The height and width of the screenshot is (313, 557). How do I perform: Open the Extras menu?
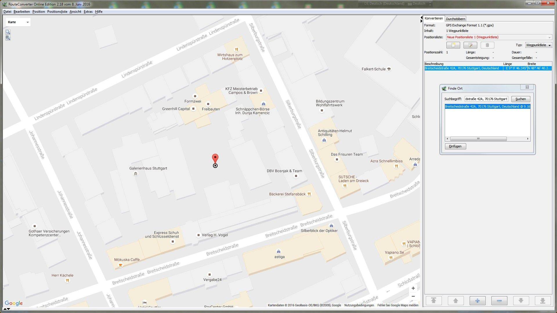pos(88,12)
